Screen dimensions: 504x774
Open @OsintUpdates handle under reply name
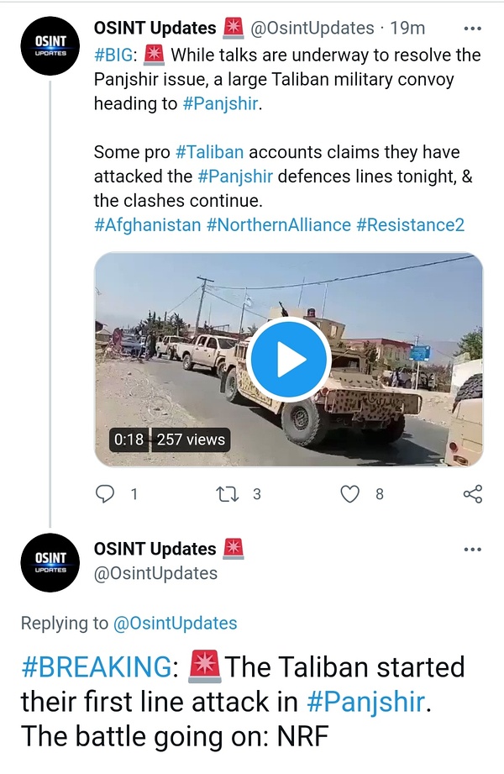pos(155,573)
